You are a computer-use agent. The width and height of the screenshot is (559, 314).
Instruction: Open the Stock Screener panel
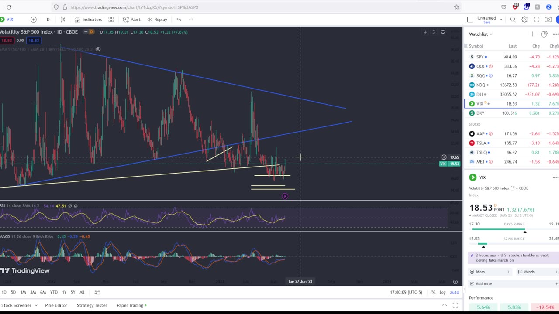point(16,305)
